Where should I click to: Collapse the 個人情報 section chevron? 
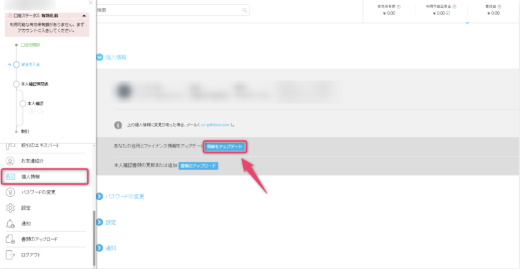(x=99, y=57)
